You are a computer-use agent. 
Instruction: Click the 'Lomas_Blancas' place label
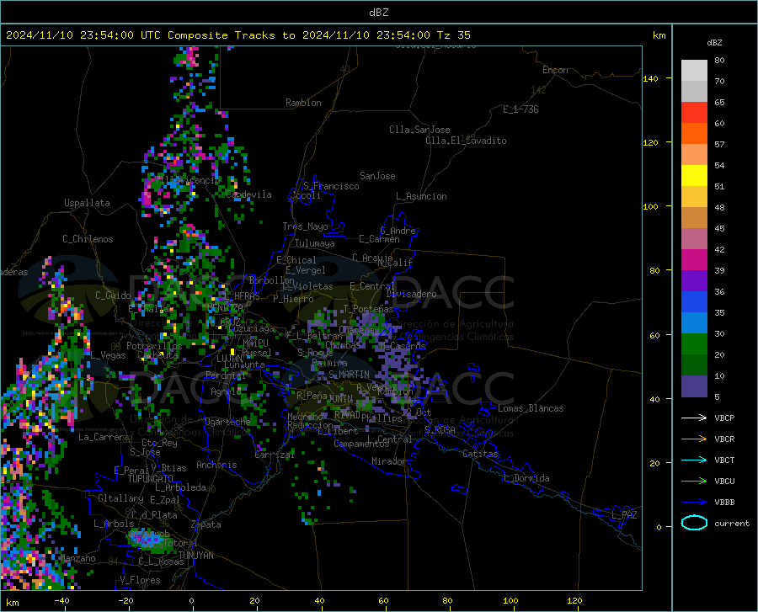point(531,408)
